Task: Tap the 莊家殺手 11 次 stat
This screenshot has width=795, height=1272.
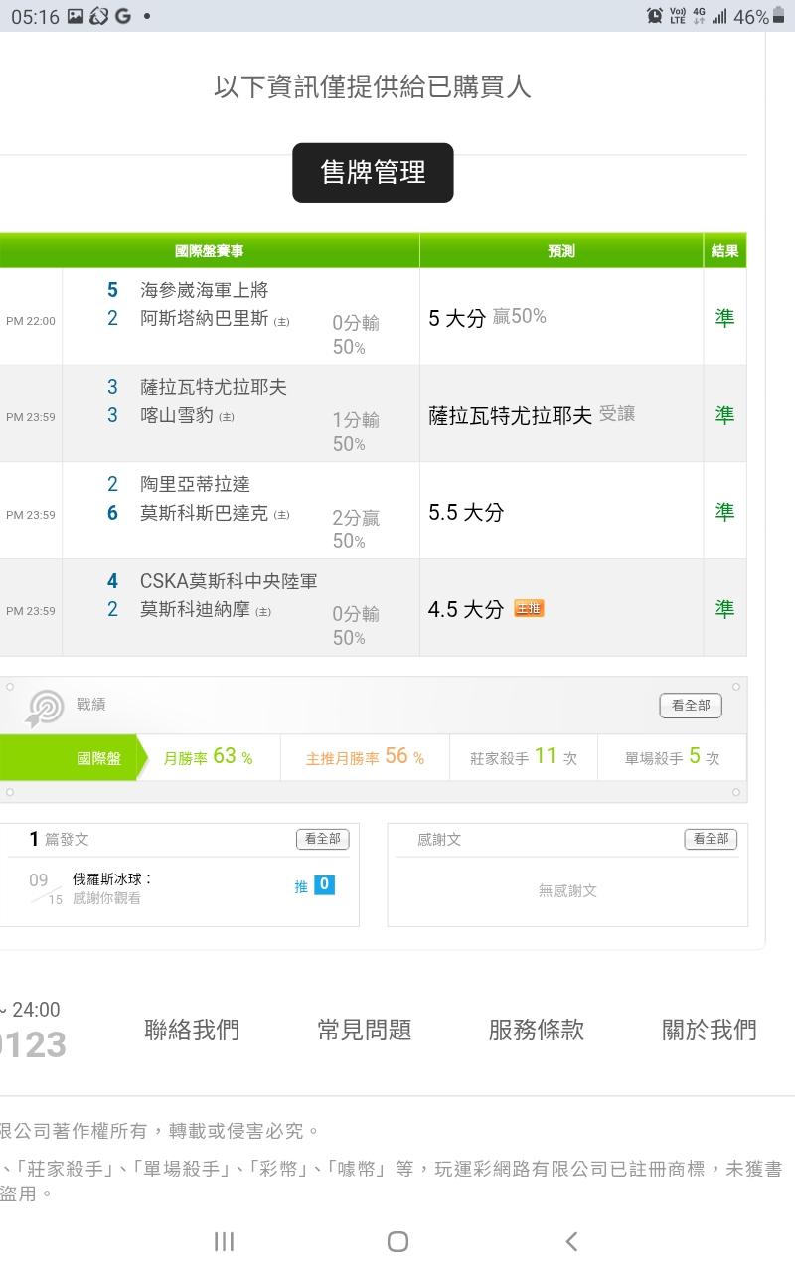Action: point(523,757)
